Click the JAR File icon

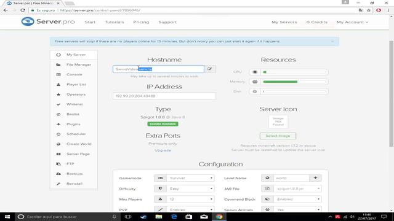click(267, 188)
